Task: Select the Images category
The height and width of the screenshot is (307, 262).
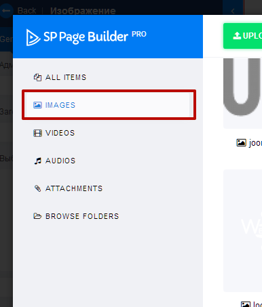Action: (108, 105)
